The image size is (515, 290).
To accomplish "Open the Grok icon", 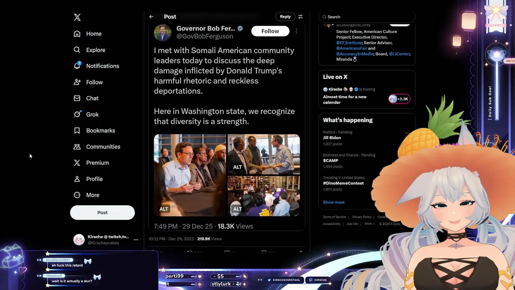I will click(77, 114).
